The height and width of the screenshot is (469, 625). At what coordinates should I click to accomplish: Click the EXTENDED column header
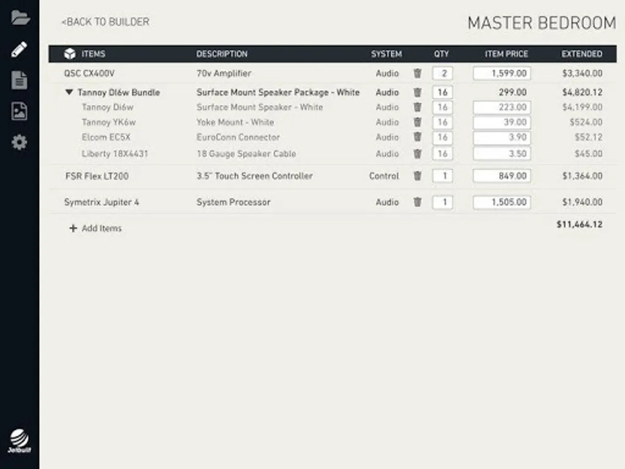582,54
